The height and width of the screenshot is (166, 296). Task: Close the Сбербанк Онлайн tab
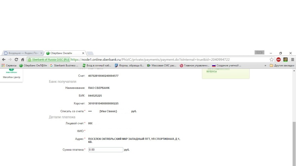click(83, 53)
